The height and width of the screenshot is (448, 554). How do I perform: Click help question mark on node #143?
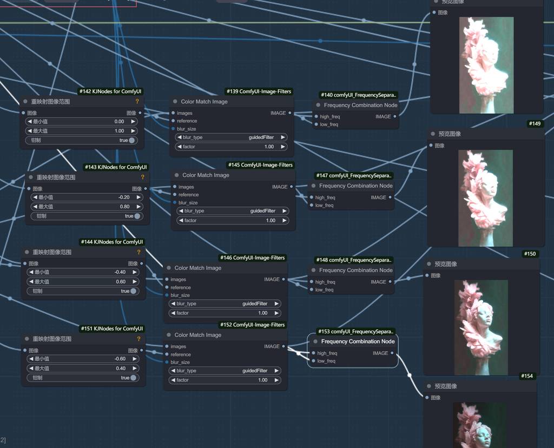tap(143, 177)
